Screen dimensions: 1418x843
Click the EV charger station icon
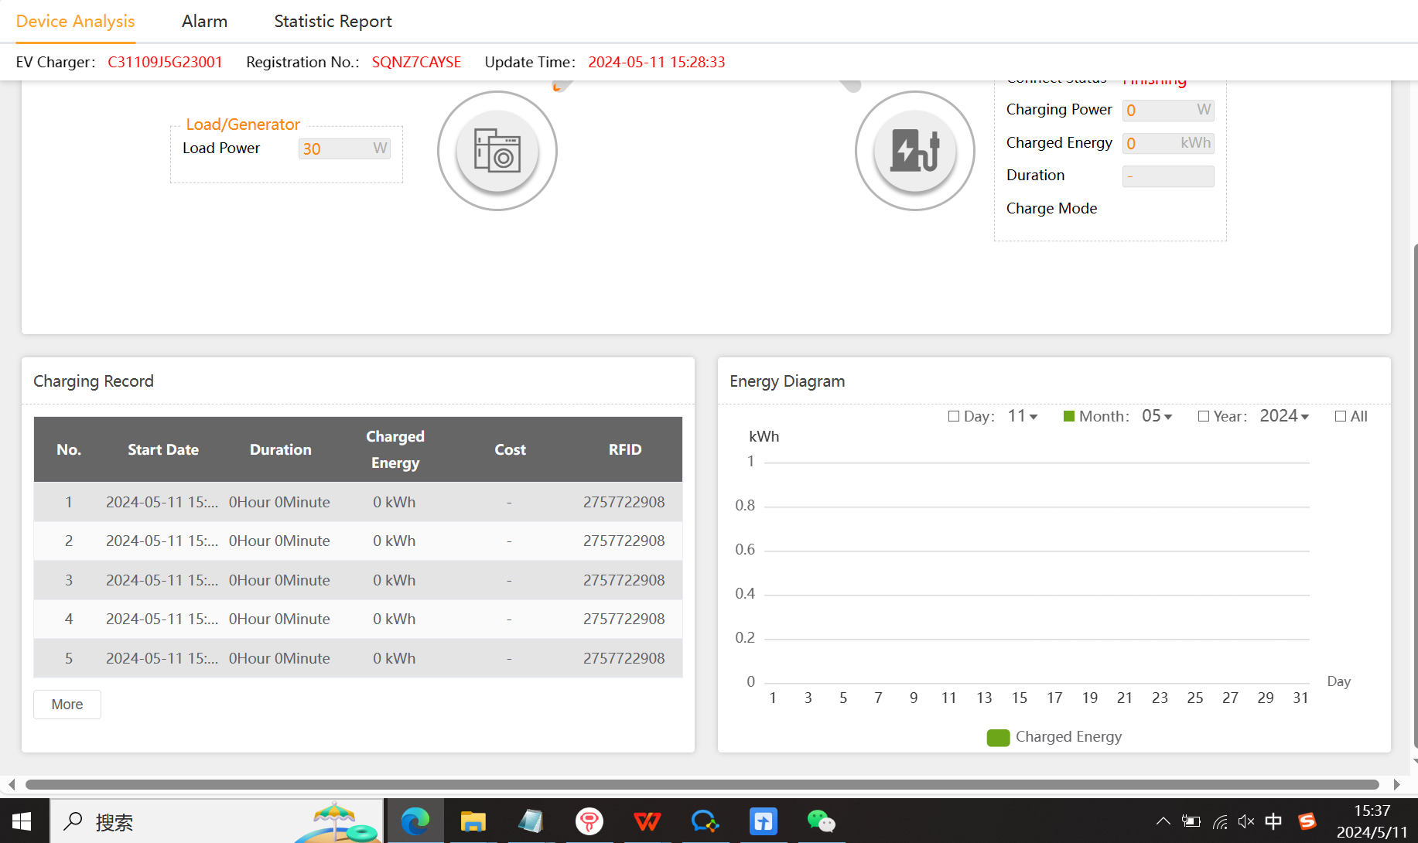(914, 151)
